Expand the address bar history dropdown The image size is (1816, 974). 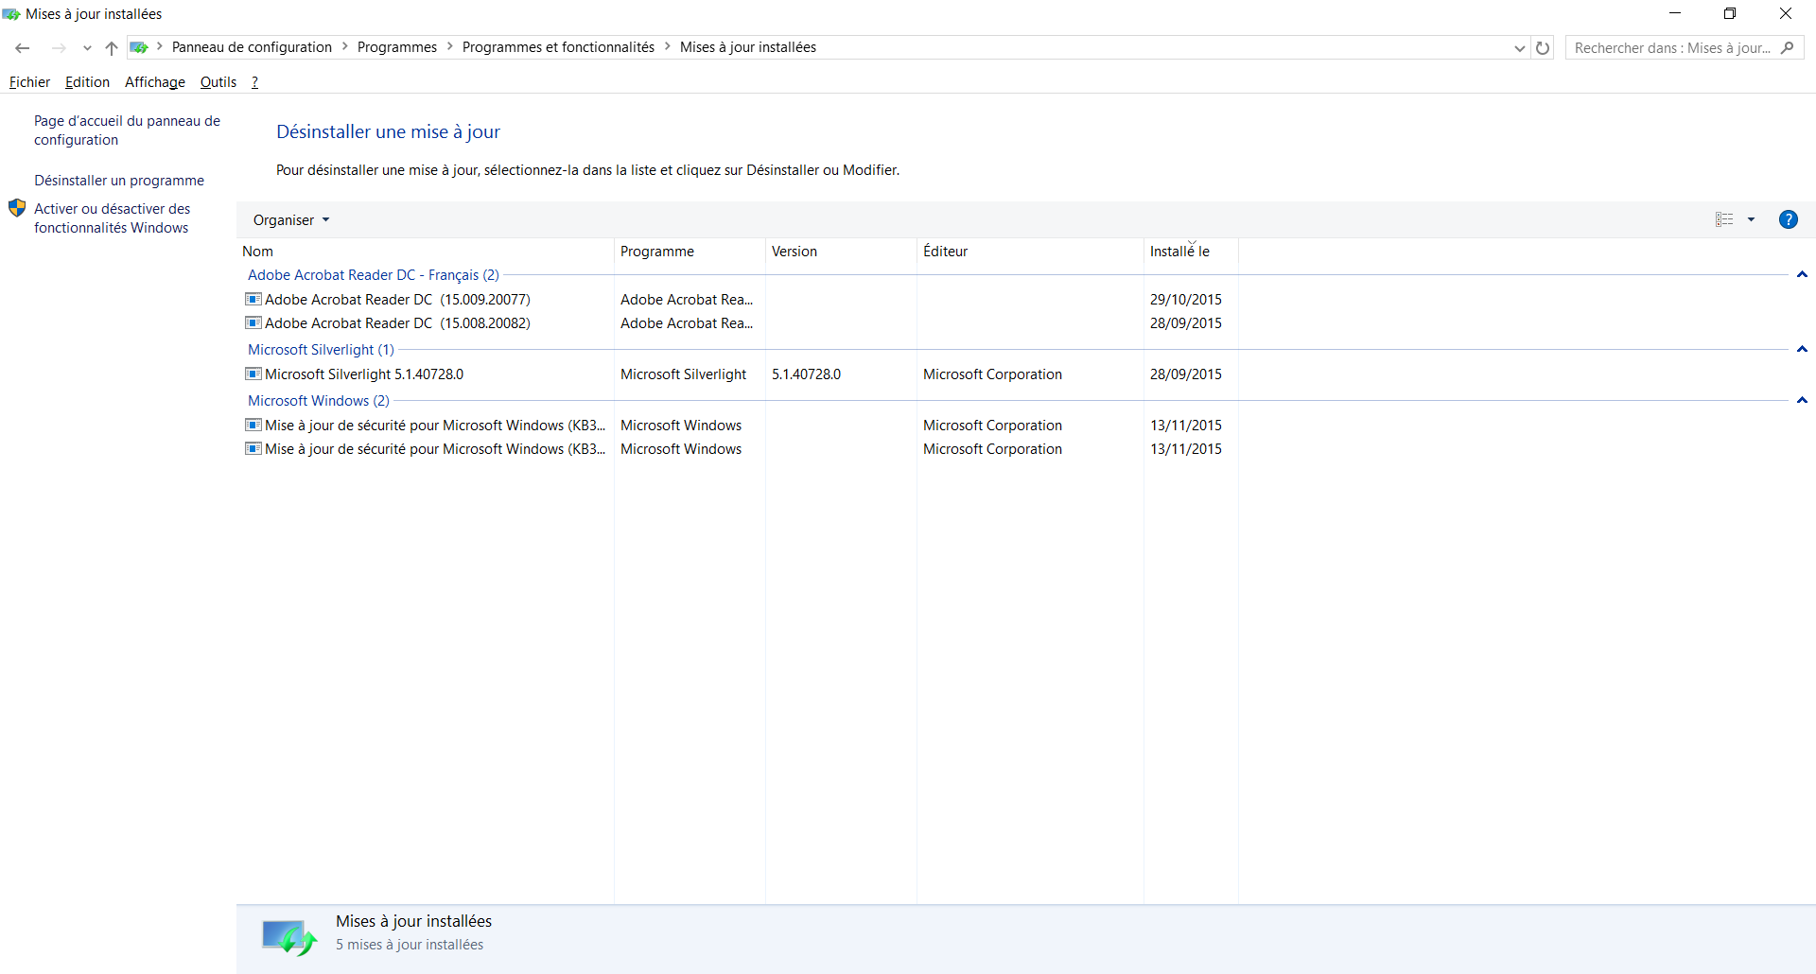[x=1519, y=48]
